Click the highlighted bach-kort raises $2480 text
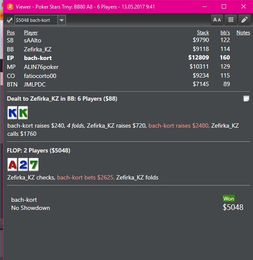The image size is (253, 260). 179,126
